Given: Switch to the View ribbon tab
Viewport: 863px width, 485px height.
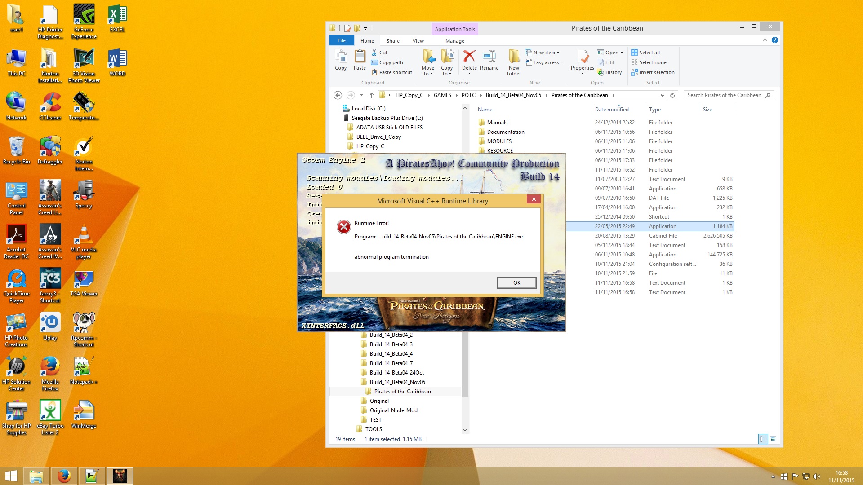Looking at the screenshot, I should point(418,41).
